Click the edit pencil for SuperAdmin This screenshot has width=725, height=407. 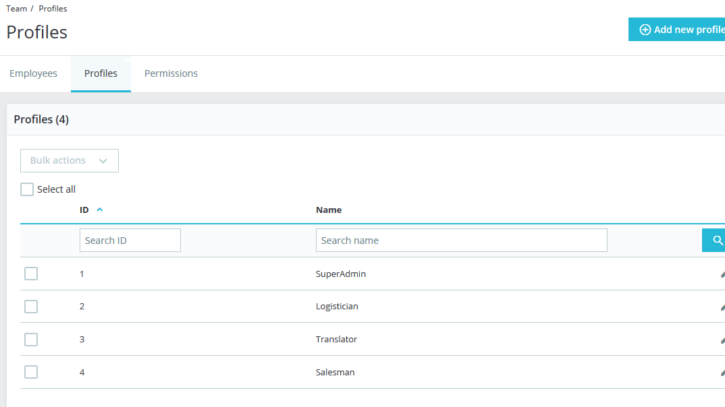pyautogui.click(x=722, y=274)
